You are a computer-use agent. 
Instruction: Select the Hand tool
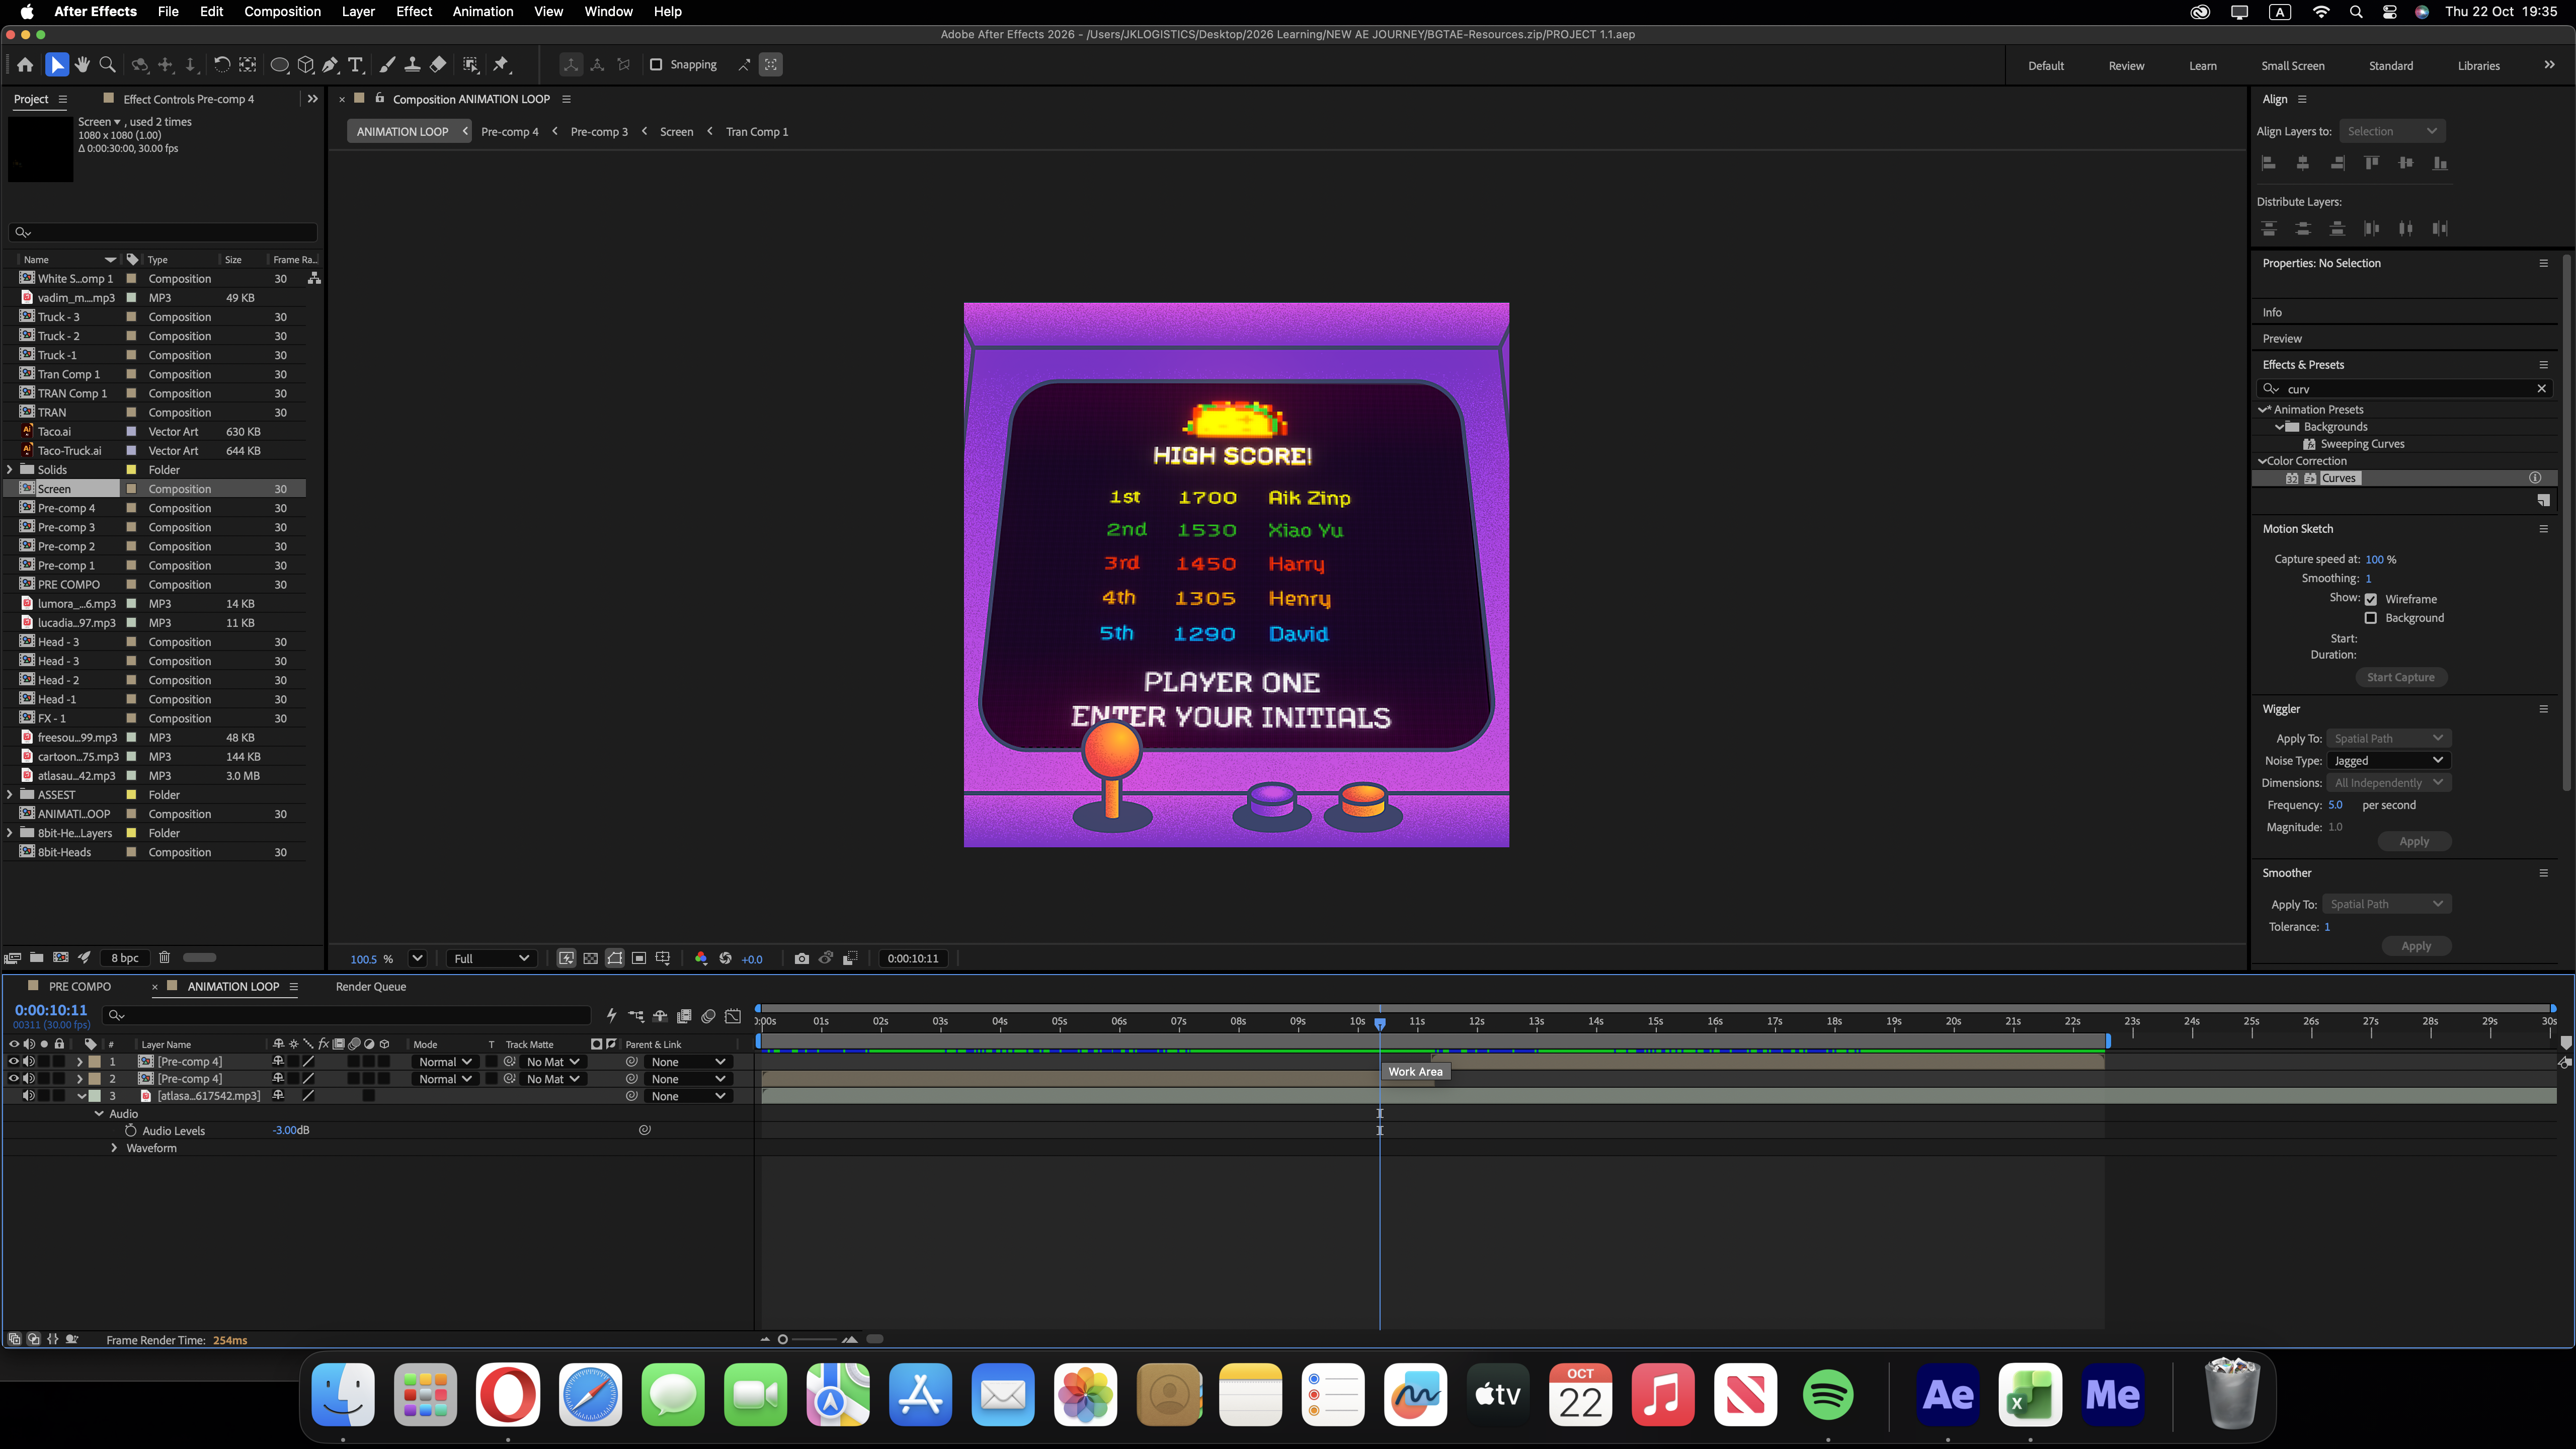pos(82,65)
